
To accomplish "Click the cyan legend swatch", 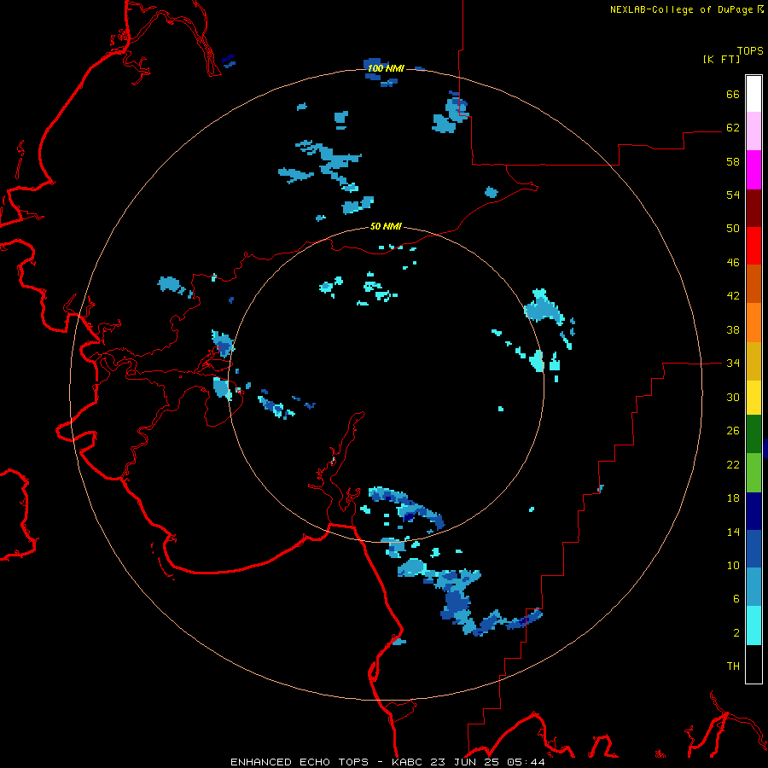I will (x=753, y=625).
